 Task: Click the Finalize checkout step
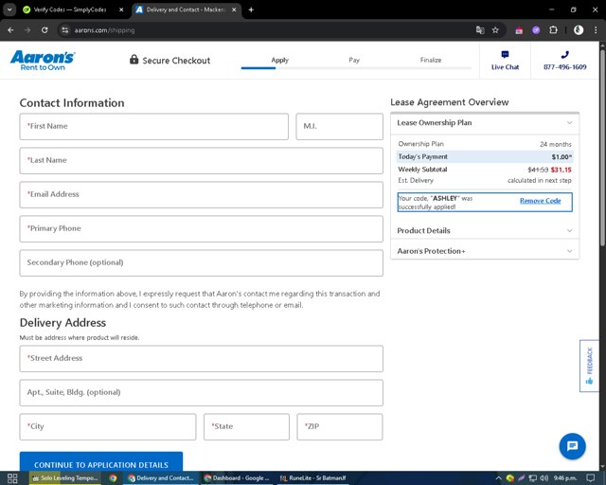[x=431, y=60]
